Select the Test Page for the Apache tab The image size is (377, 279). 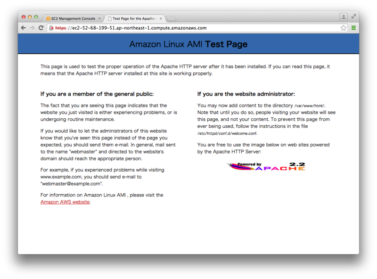[x=135, y=18]
